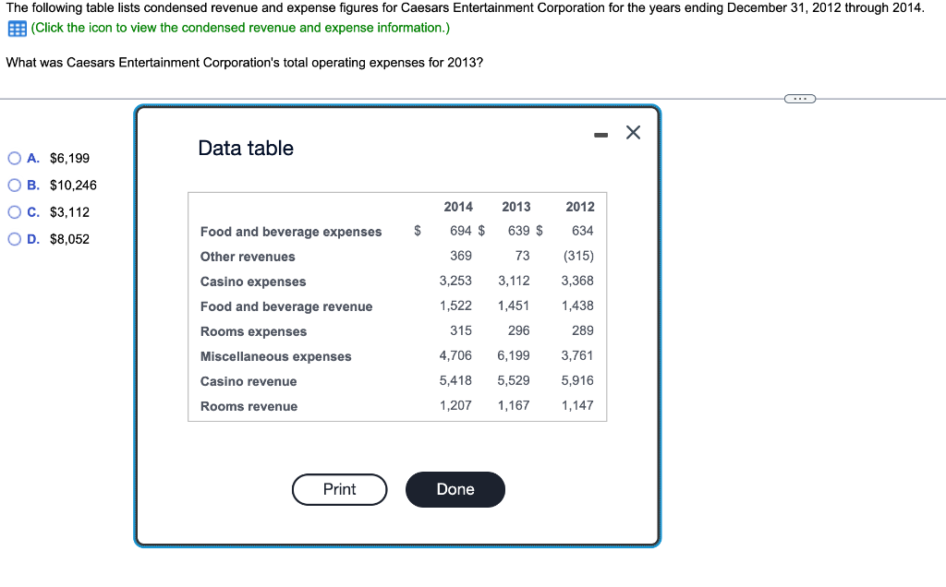Click the 2012 casino expenses value 3,368
The height and width of the screenshot is (587, 946).
577,281
